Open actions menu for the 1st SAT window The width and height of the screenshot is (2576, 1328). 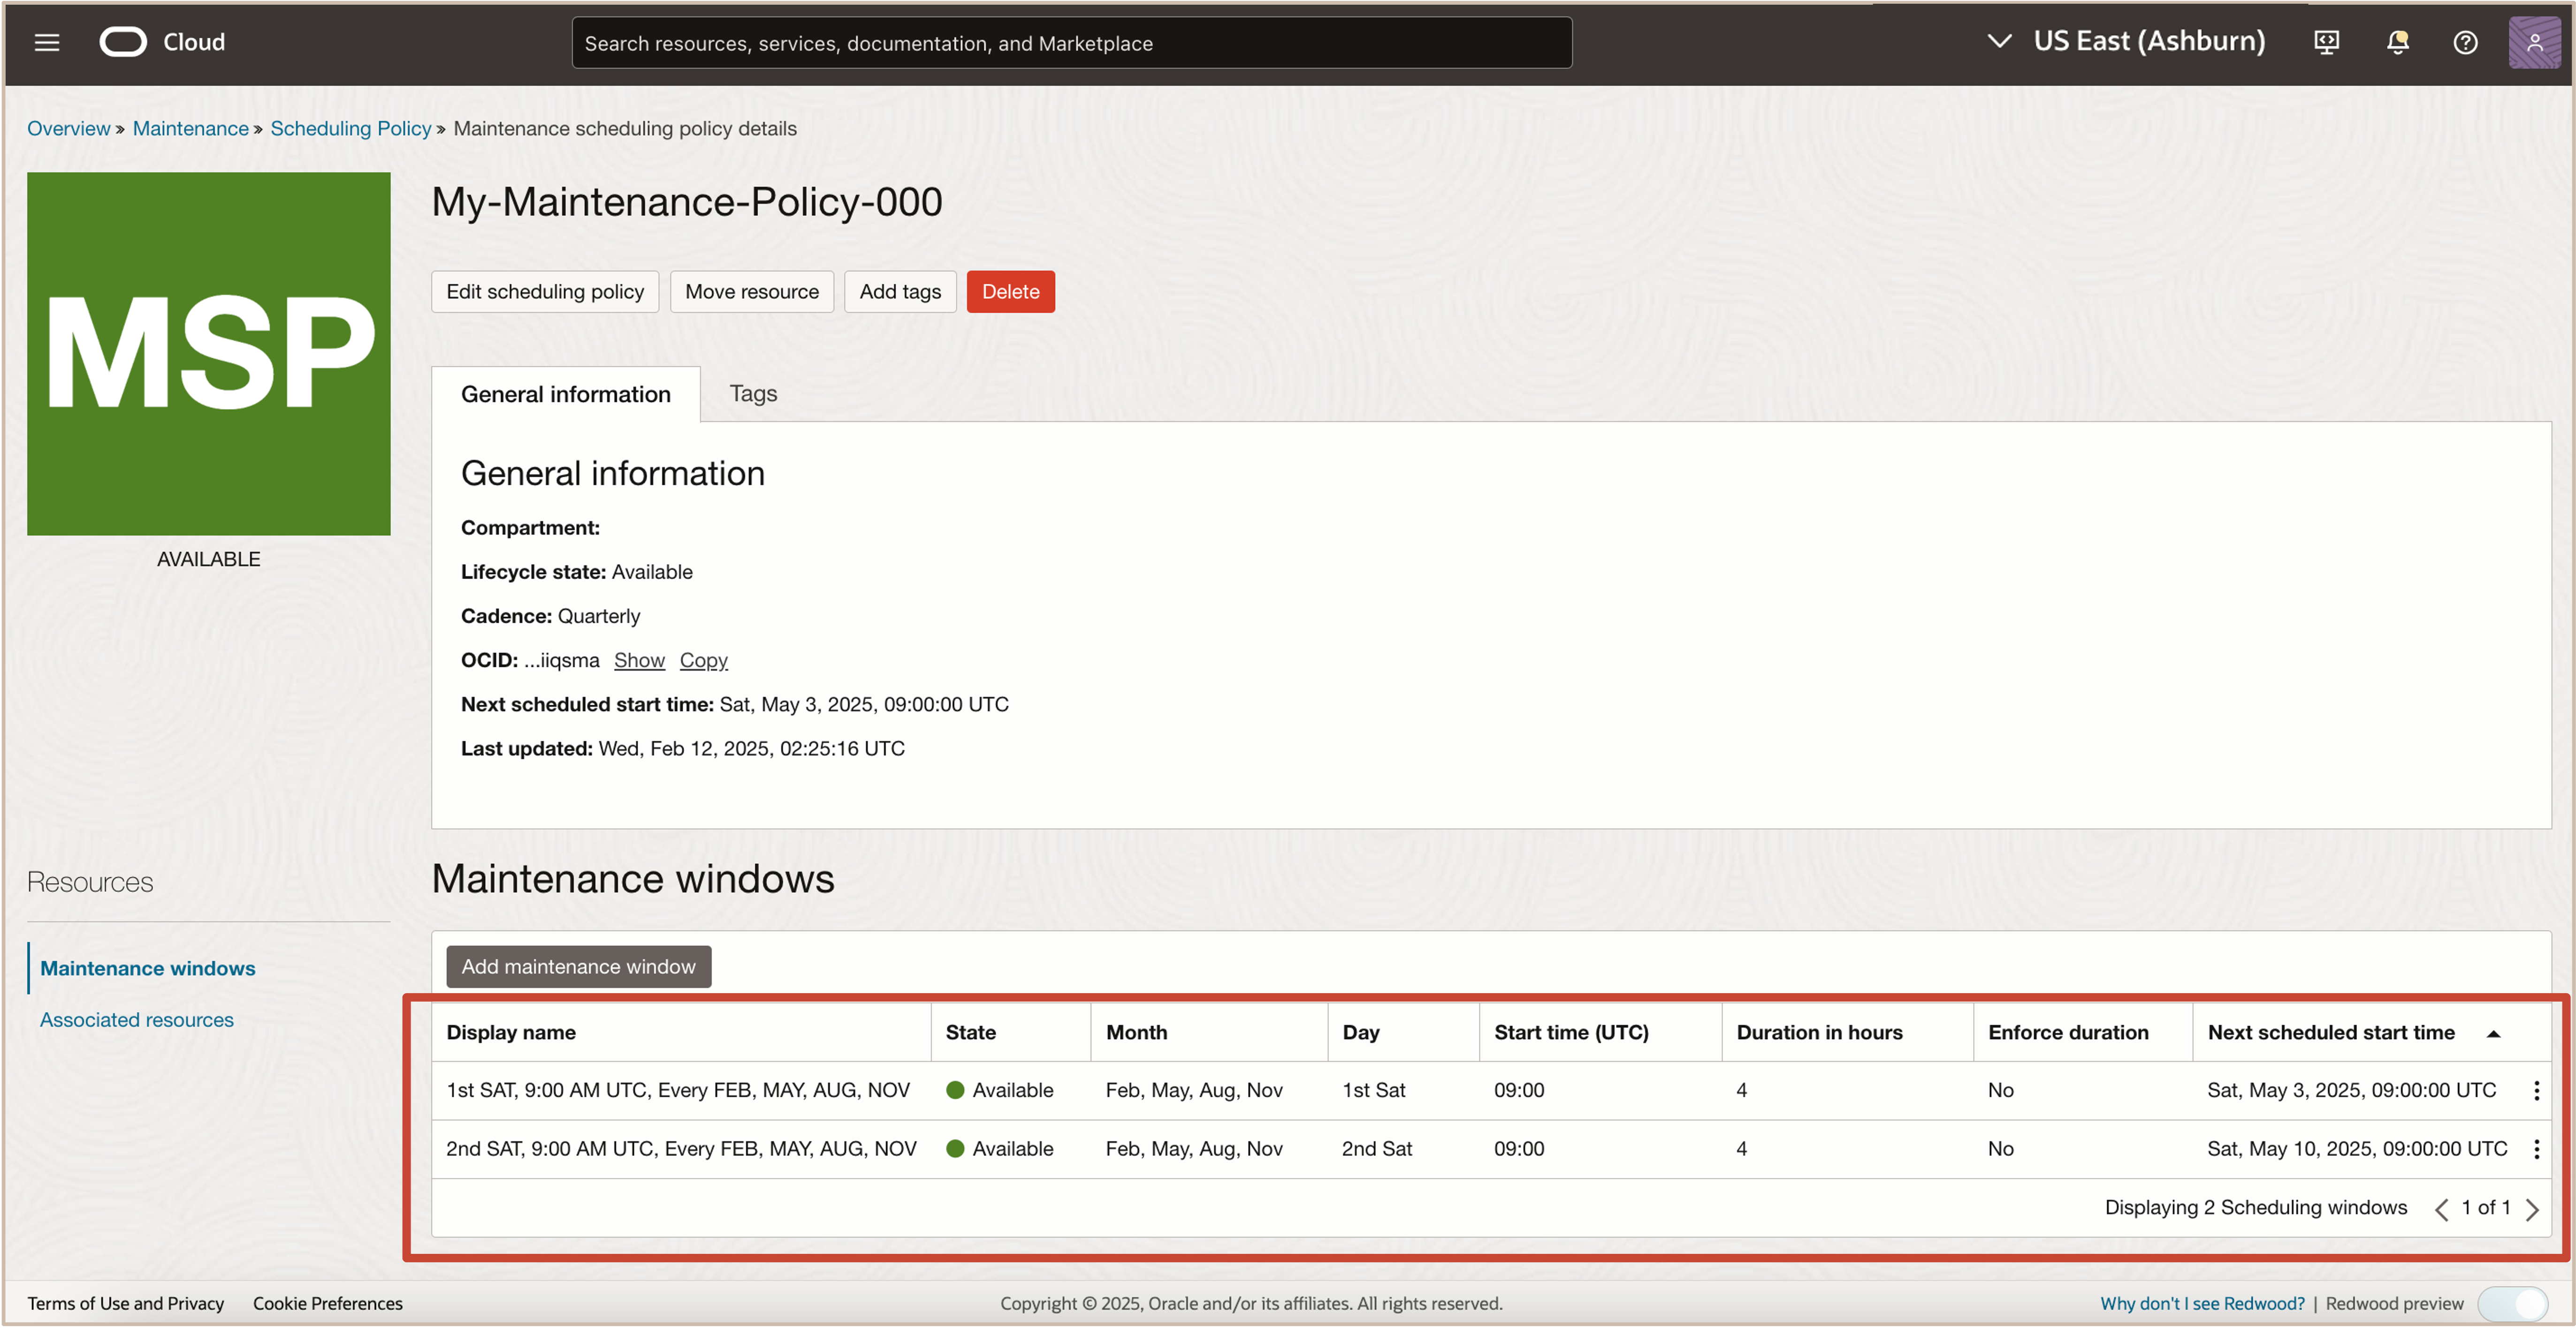click(x=2536, y=1090)
